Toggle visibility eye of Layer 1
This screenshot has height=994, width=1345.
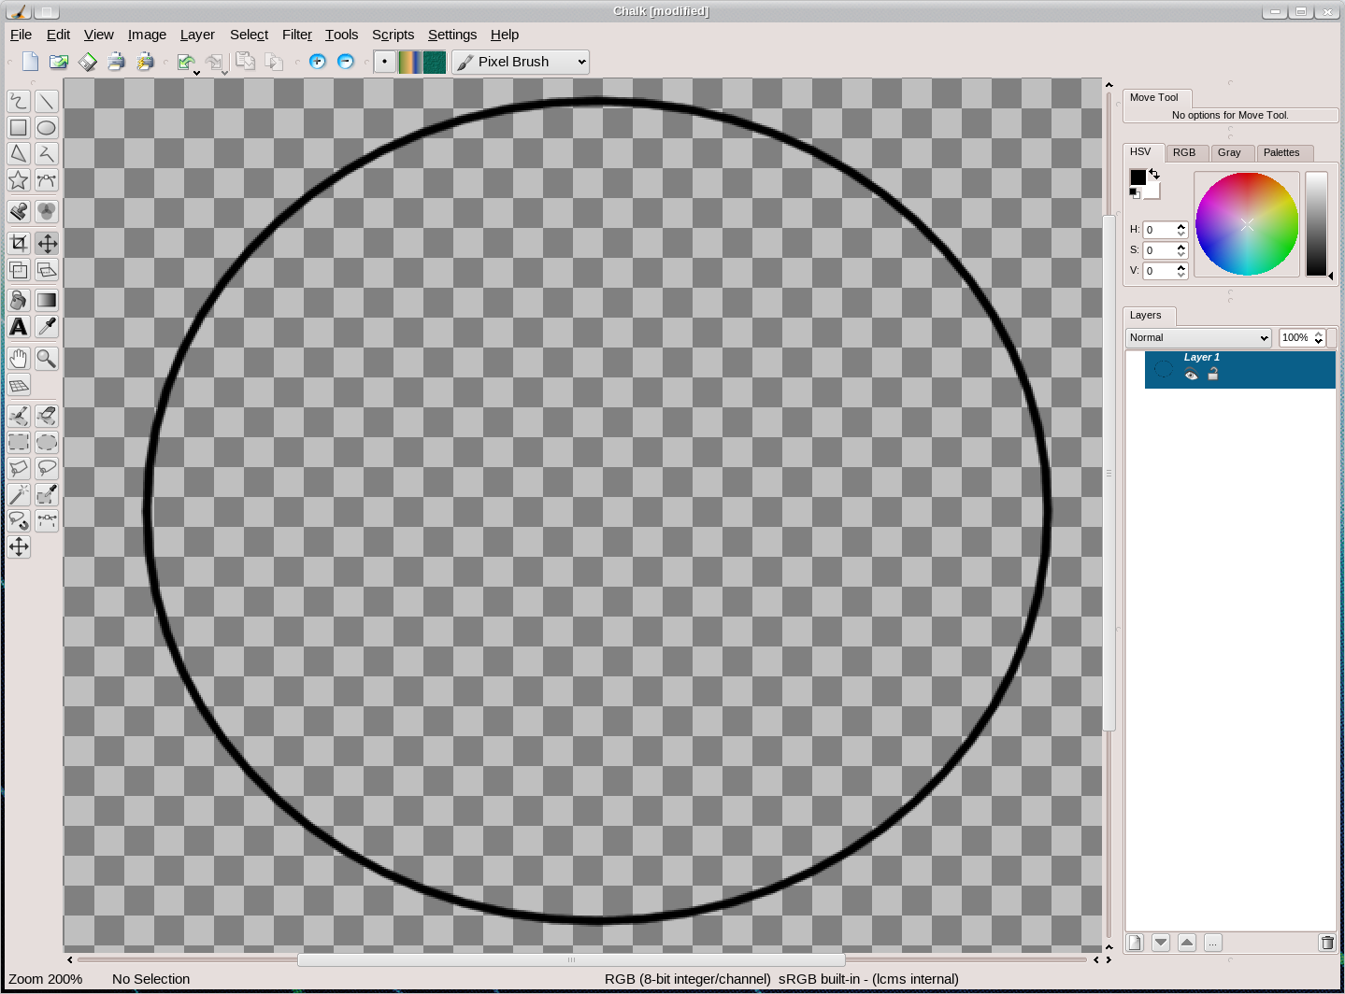point(1191,375)
